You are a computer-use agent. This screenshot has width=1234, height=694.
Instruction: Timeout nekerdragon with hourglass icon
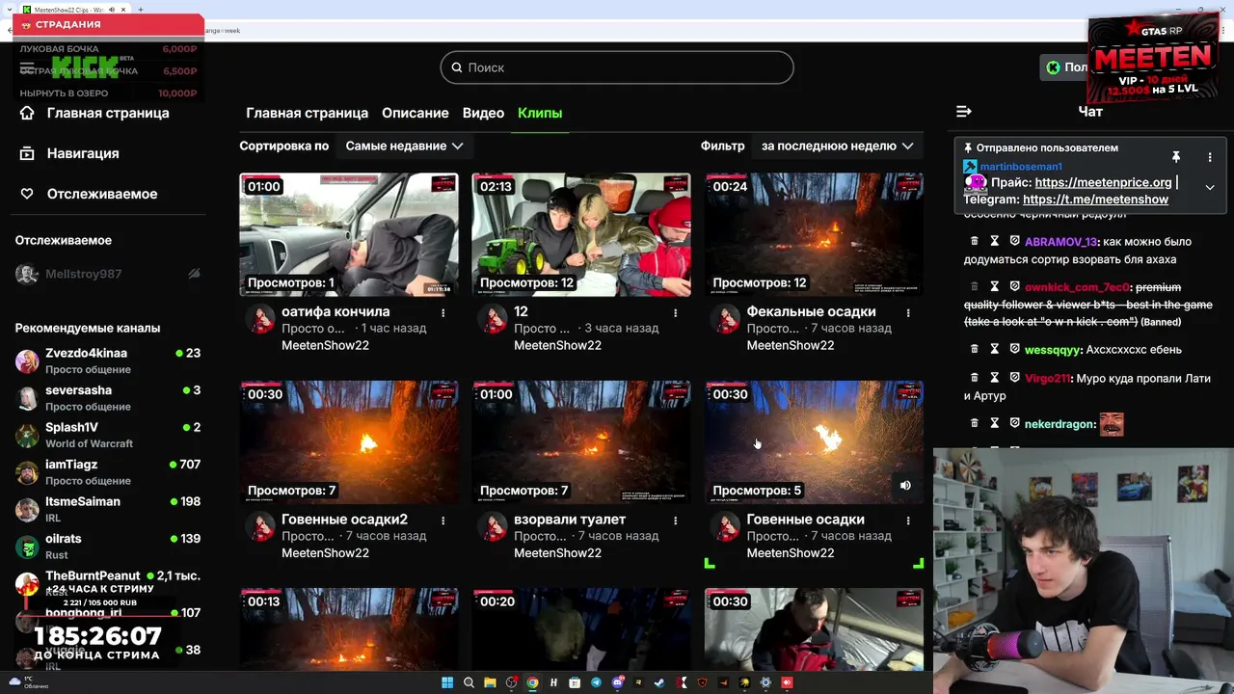tap(994, 424)
